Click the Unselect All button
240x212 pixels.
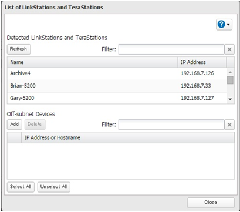point(53,187)
